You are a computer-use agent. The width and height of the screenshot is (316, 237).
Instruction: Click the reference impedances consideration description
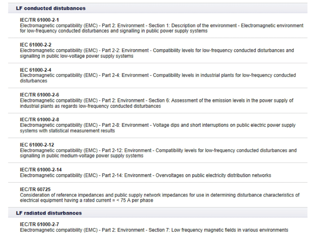pyautogui.click(x=160, y=198)
